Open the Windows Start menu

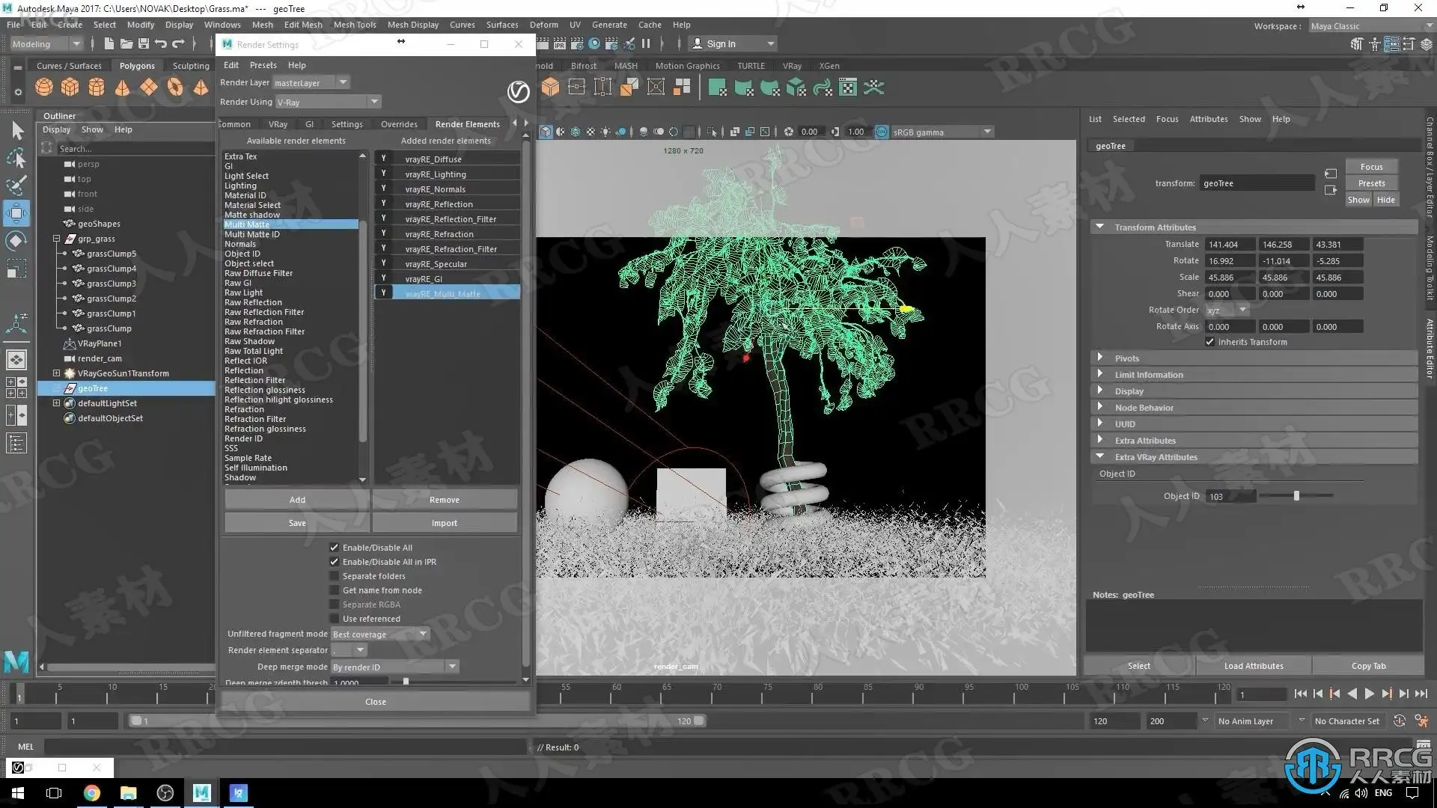tap(18, 793)
